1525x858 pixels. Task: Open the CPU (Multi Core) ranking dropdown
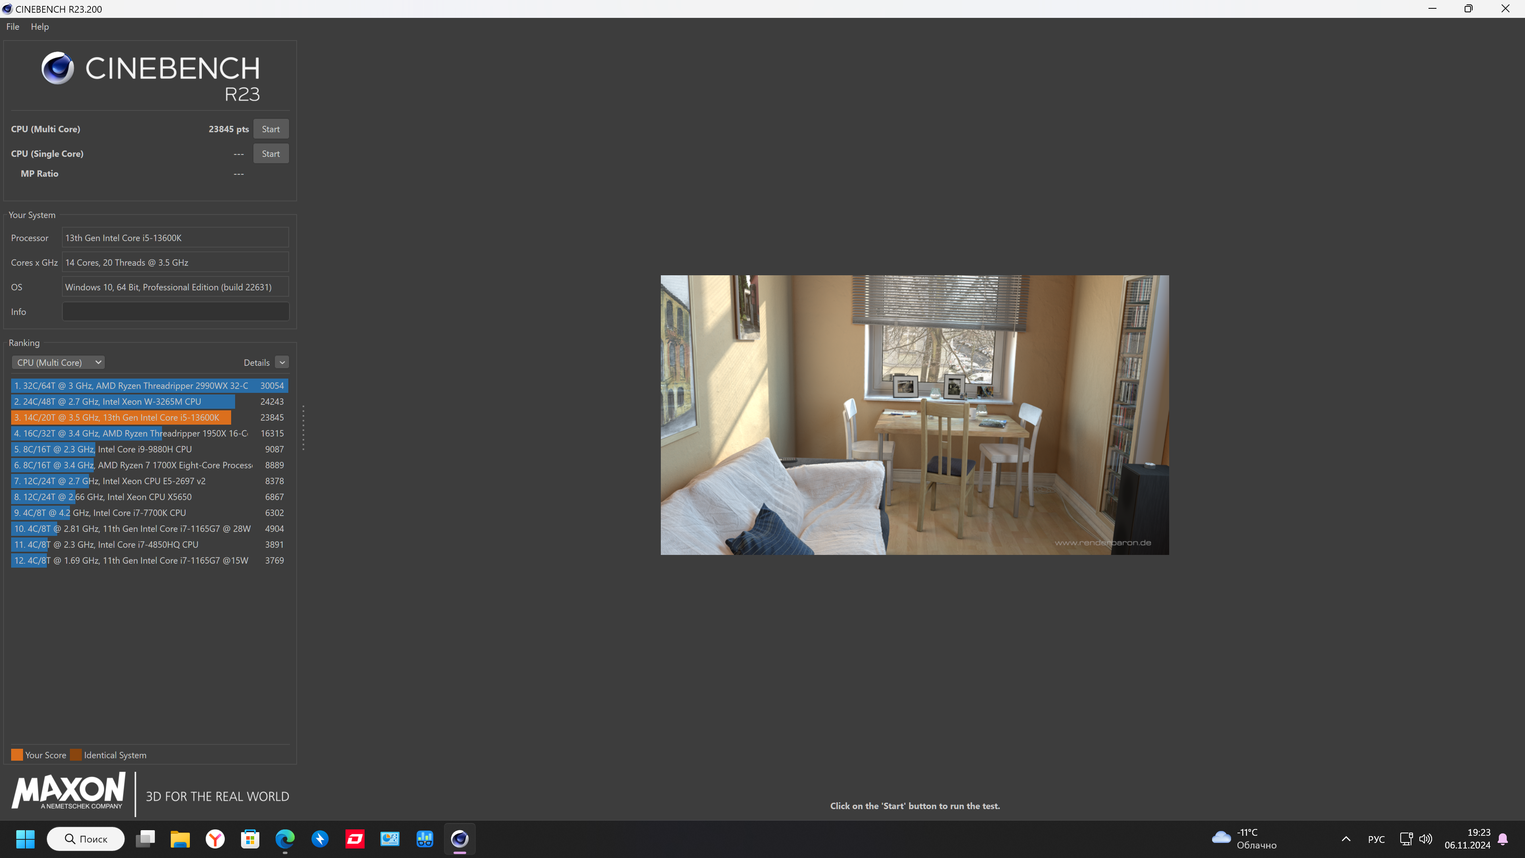coord(58,362)
